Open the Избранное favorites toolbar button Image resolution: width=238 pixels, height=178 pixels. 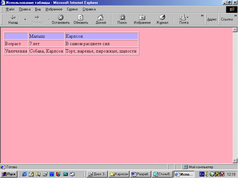click(142, 19)
